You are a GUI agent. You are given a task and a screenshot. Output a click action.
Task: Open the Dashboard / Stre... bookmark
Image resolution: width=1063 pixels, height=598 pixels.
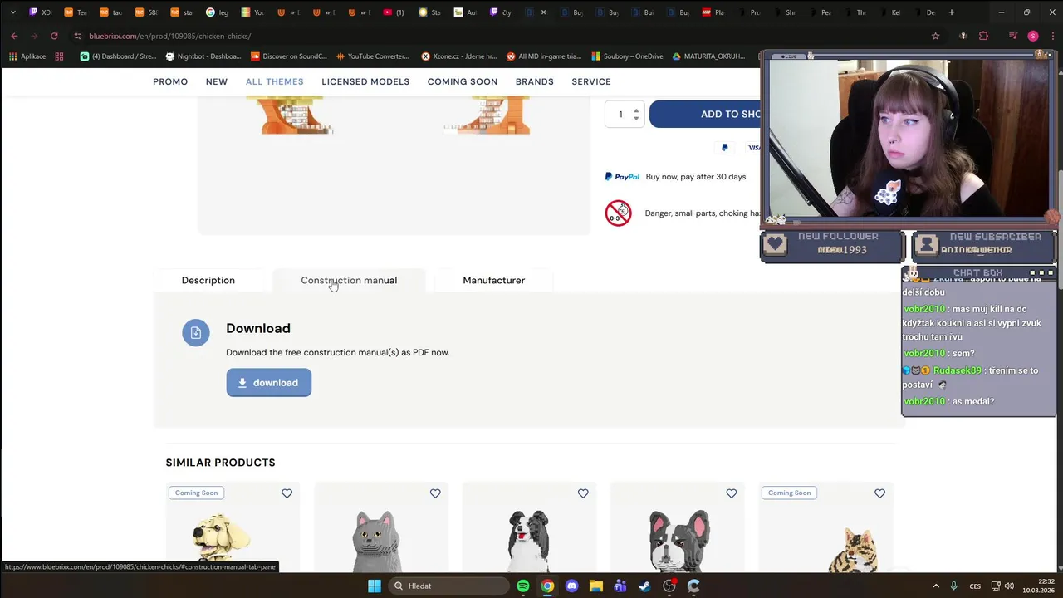[119, 56]
